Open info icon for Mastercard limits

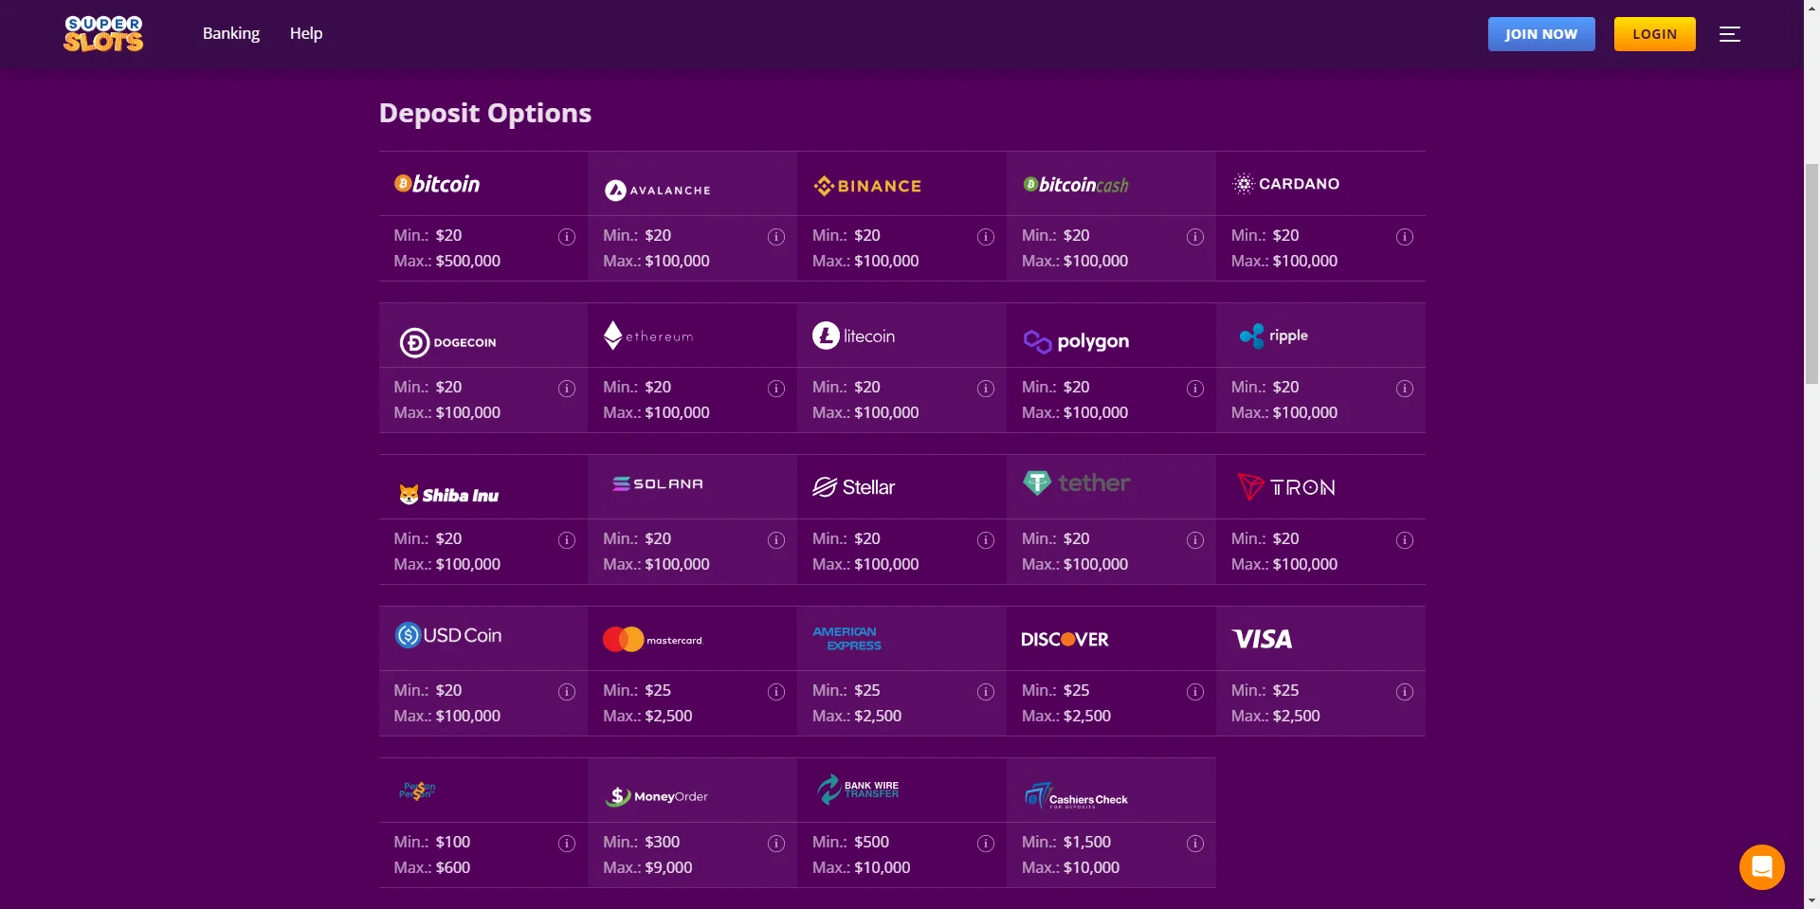point(776,692)
